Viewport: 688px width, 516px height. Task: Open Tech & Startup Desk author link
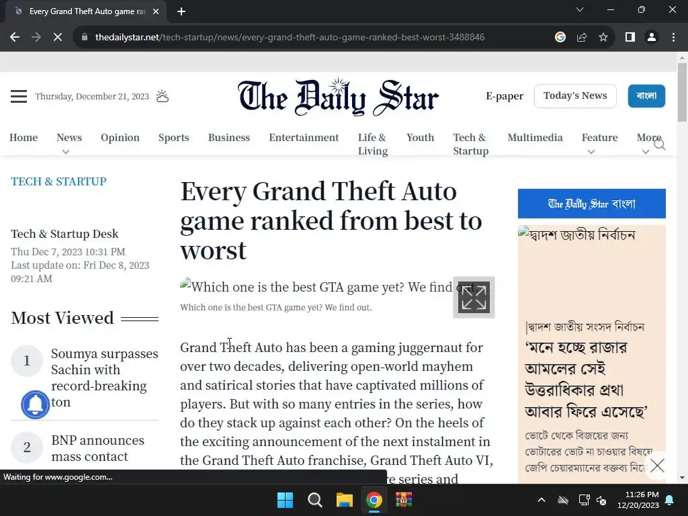click(64, 234)
